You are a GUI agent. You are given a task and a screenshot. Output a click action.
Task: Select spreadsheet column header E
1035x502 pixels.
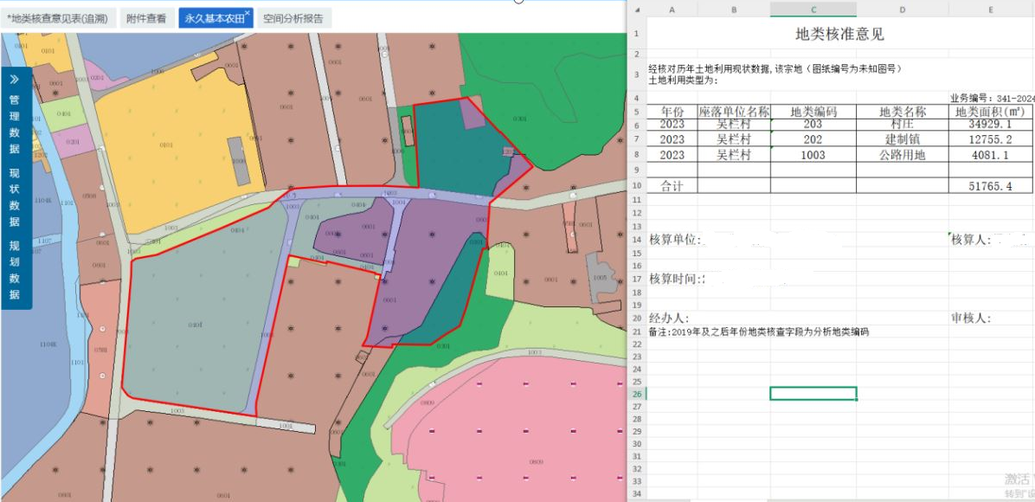(x=992, y=10)
